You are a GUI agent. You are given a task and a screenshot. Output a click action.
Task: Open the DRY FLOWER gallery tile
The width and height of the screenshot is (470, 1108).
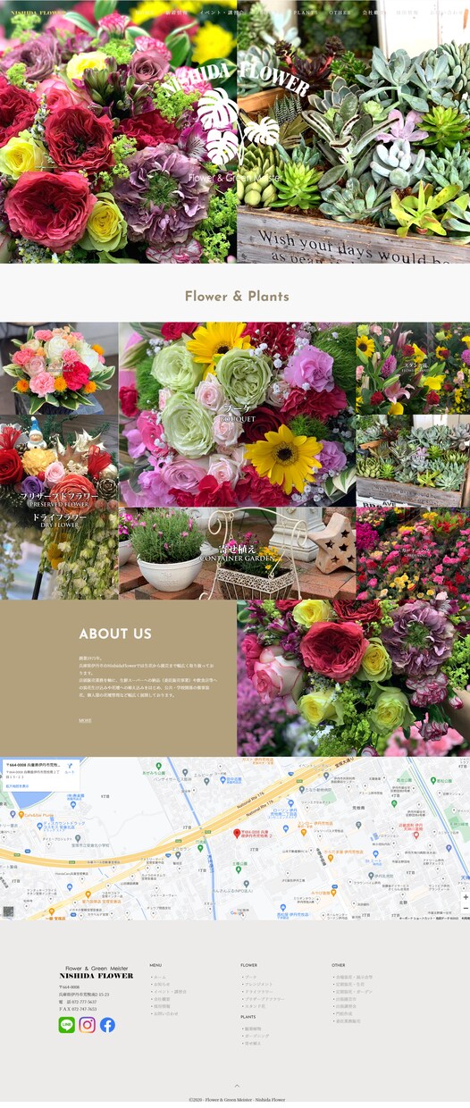tap(59, 554)
